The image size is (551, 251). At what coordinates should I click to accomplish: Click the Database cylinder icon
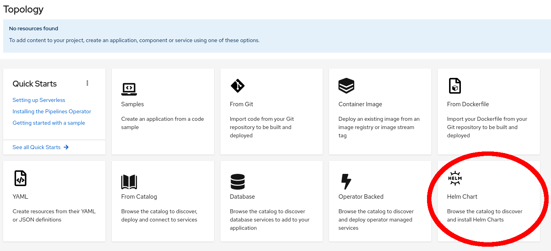(x=238, y=182)
